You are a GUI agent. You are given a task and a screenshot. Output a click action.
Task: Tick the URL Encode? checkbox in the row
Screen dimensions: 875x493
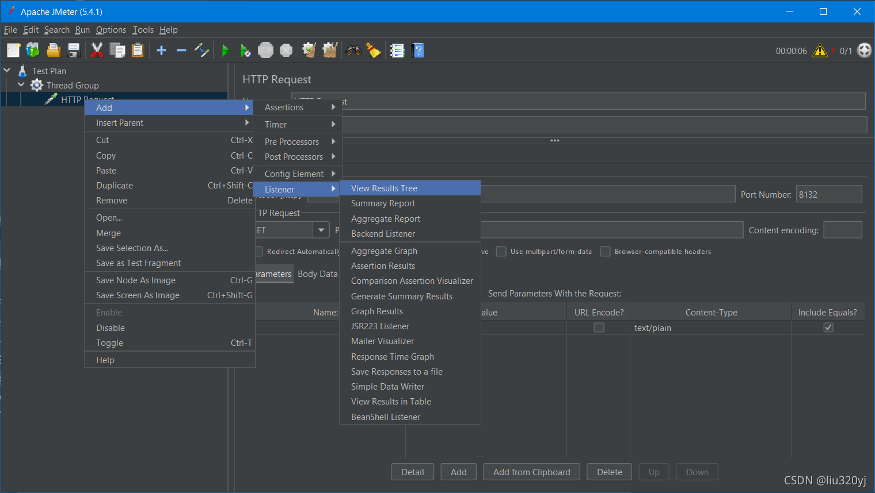pos(599,328)
